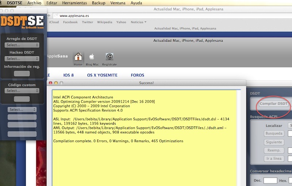
Task: Open the Select dropdown below Código custom panel
Action: (22, 109)
